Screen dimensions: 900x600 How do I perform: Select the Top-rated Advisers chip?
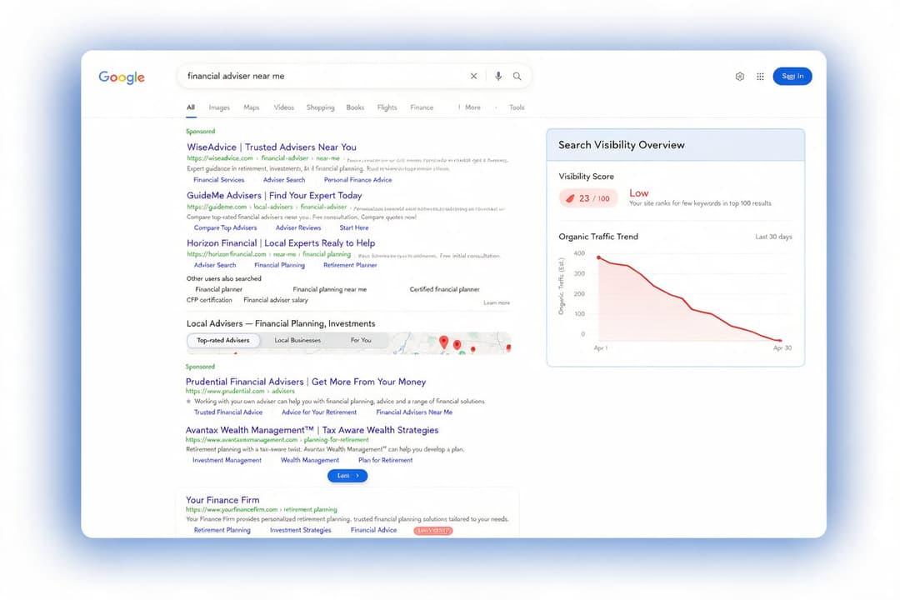tap(223, 340)
